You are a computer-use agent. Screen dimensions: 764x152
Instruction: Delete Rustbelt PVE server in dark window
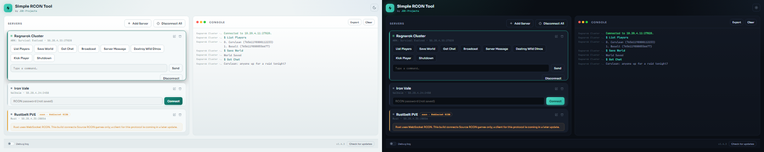pyautogui.click(x=562, y=115)
